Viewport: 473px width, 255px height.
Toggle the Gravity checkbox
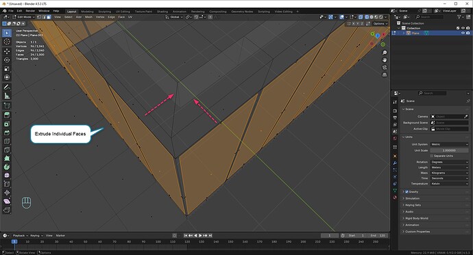(x=407, y=192)
